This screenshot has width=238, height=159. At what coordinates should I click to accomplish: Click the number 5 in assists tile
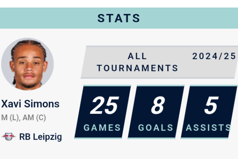[x=211, y=105]
